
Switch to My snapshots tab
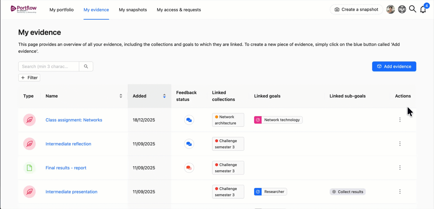click(133, 10)
